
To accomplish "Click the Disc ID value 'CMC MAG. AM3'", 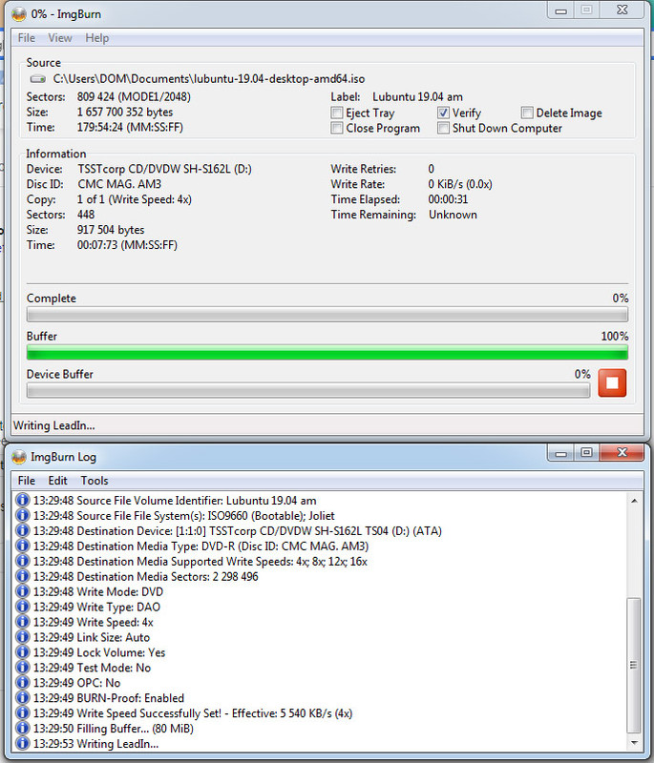I will coord(119,184).
